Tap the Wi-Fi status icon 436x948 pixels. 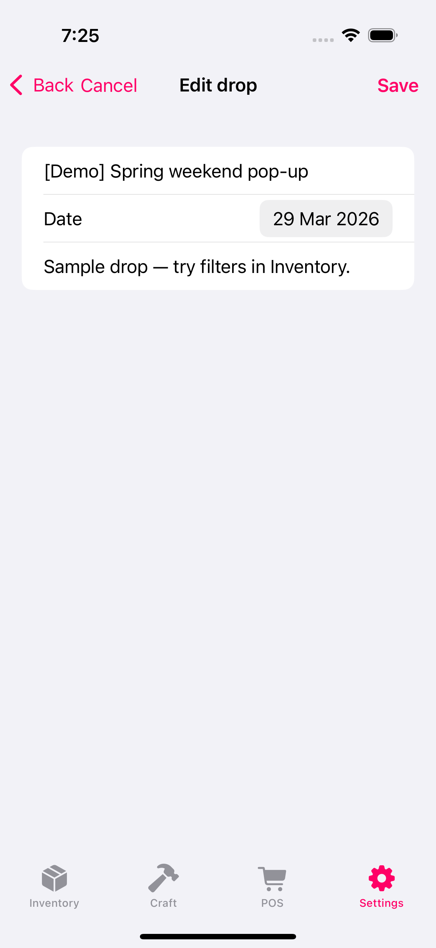click(x=351, y=35)
